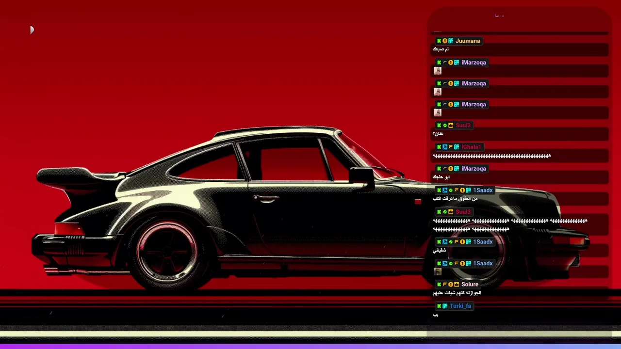Viewport: 621px width, 349px height.
Task: Click the Kick badge beside IGhala1
Action: pyautogui.click(x=439, y=147)
